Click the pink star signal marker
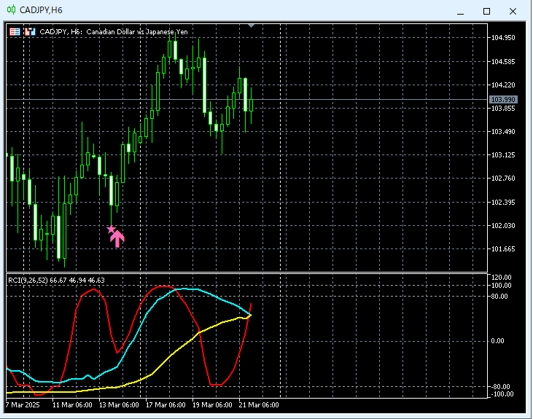 tap(111, 230)
